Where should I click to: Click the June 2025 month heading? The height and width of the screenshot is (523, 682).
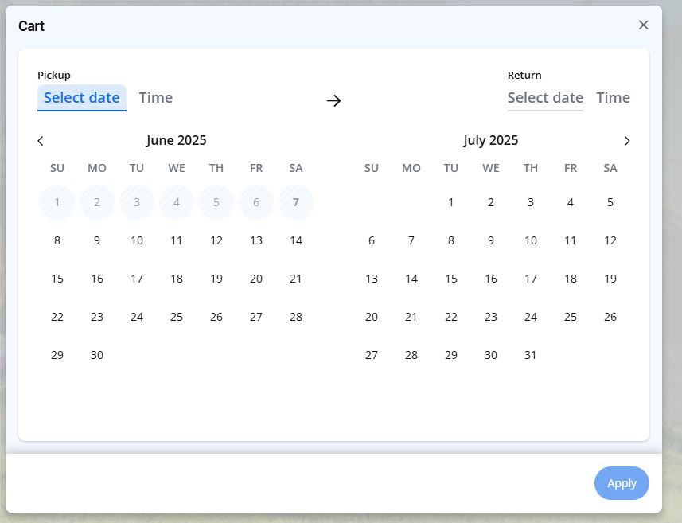176,141
